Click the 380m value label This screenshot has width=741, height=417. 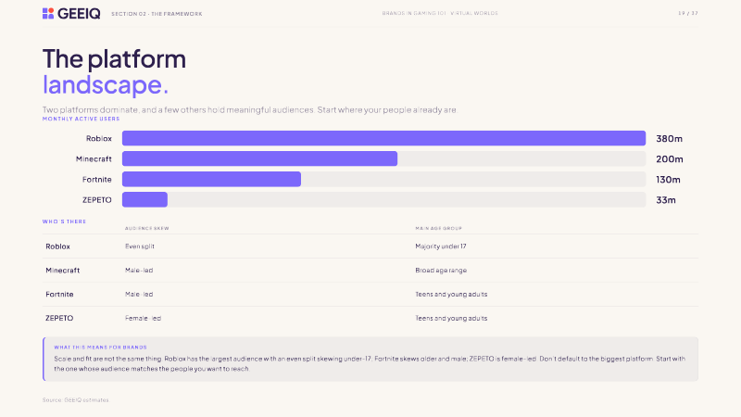[669, 138]
